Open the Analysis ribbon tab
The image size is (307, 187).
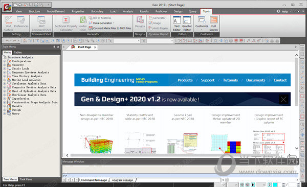[128, 11]
